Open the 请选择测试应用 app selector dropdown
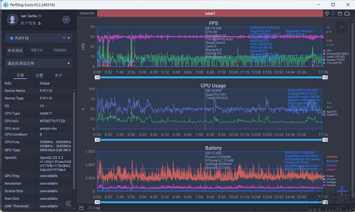 (39, 63)
